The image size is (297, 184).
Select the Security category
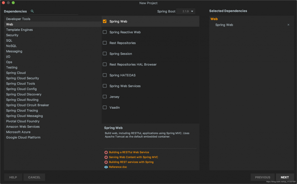tap(12, 35)
